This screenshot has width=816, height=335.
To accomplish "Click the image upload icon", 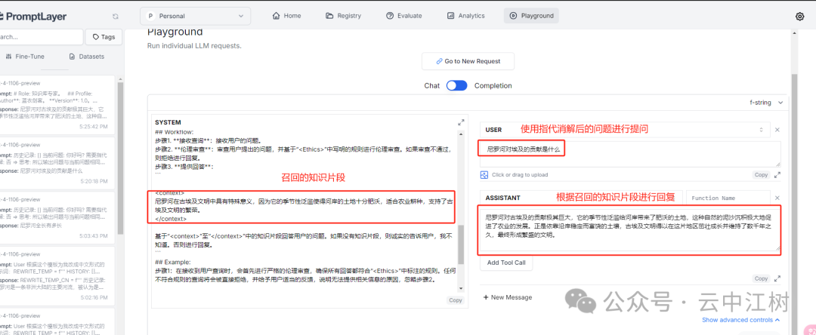I will pyautogui.click(x=484, y=174).
